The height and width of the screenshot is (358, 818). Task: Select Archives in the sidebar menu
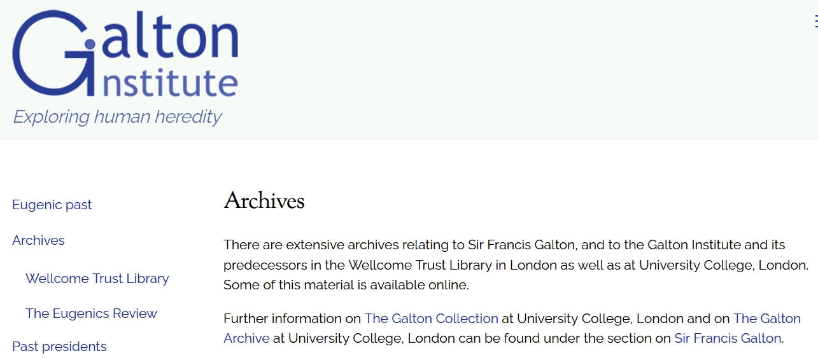38,240
